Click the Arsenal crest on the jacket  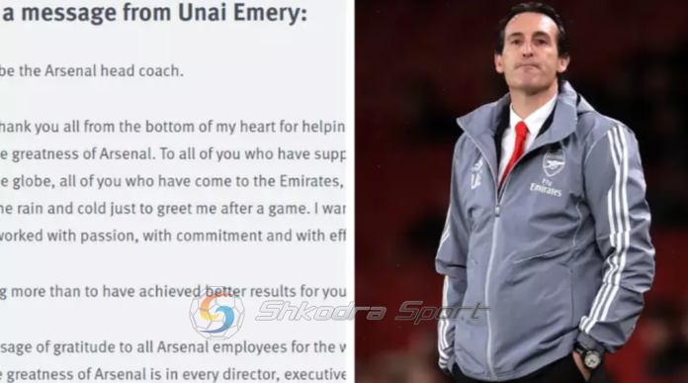(x=554, y=162)
